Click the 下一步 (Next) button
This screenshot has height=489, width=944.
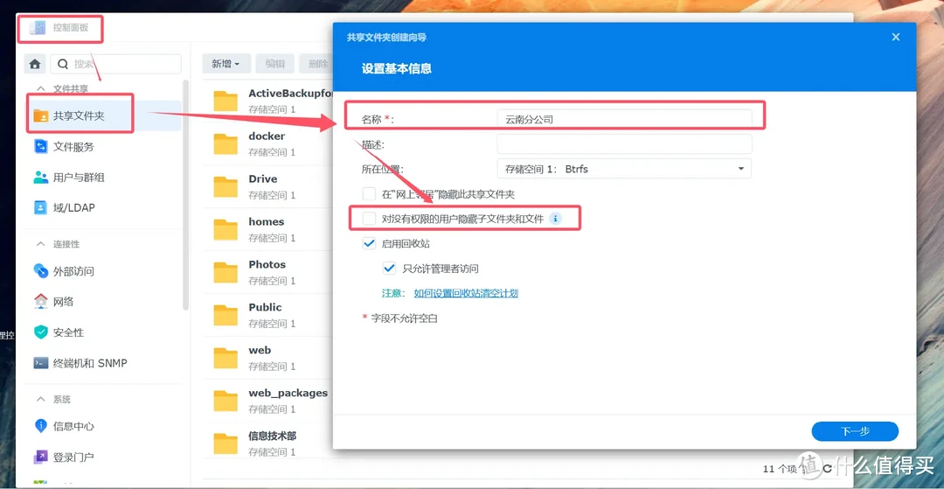(855, 431)
